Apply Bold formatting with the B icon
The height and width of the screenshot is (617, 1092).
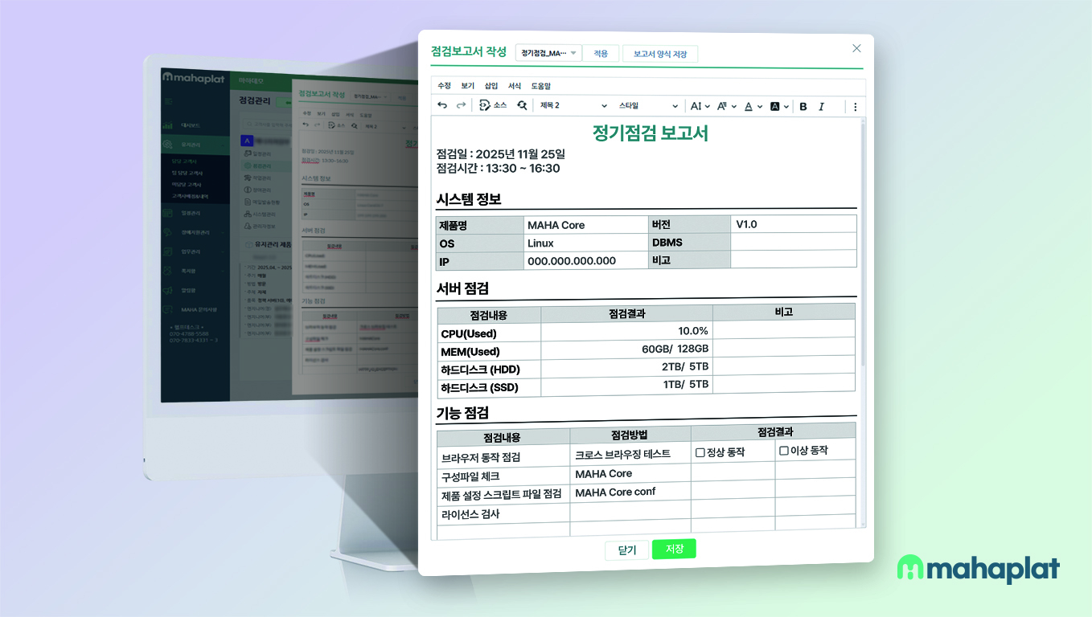coord(803,105)
